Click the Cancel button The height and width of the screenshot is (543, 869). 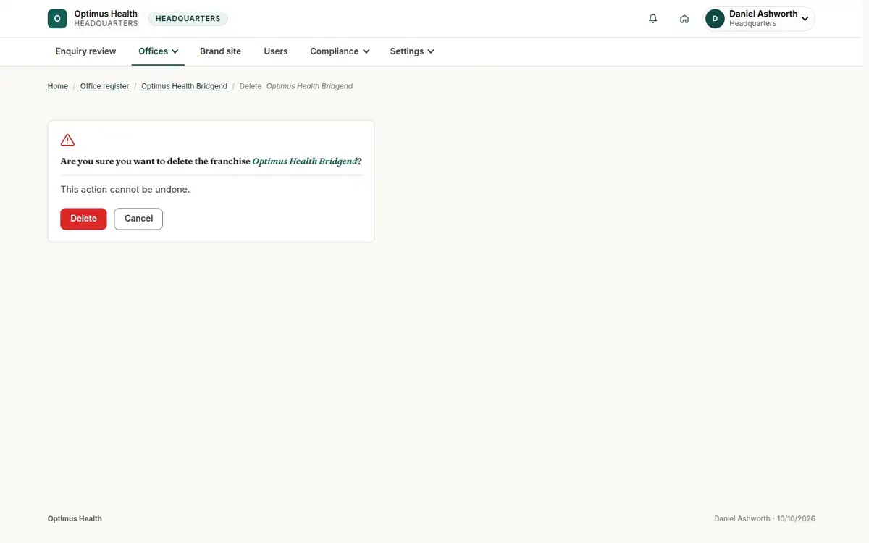click(138, 219)
